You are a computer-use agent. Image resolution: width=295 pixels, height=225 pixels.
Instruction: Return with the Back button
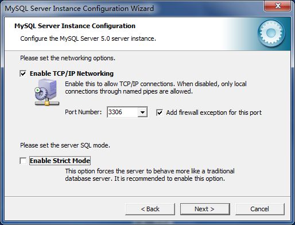[x=150, y=209]
